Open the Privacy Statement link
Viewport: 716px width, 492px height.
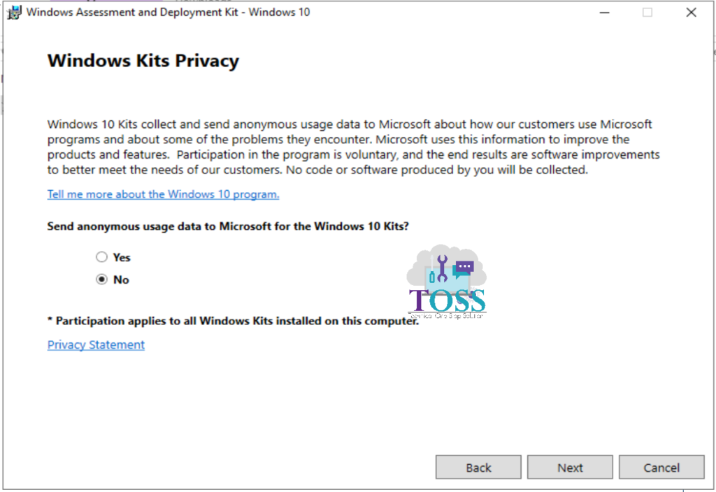[x=96, y=345]
